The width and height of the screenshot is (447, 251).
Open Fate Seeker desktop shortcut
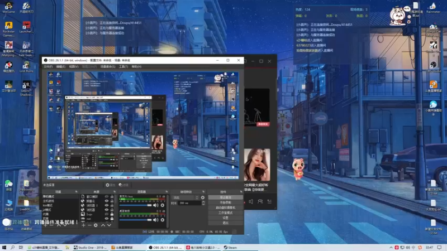point(26,49)
